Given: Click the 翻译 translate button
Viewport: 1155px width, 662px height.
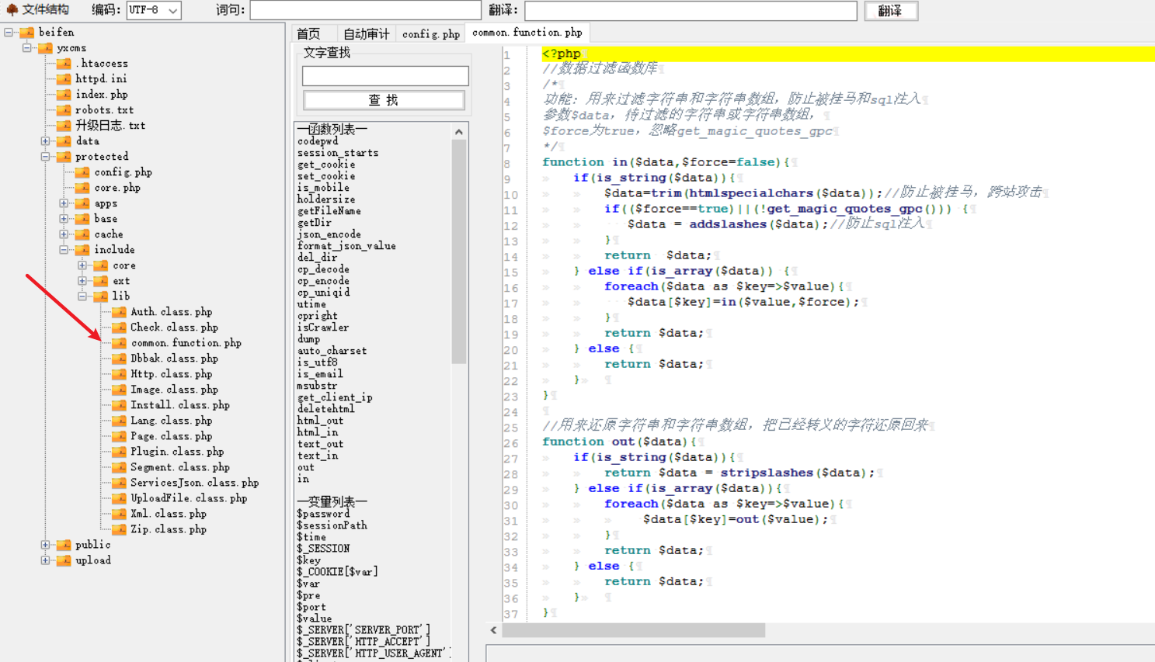Looking at the screenshot, I should coord(890,11).
